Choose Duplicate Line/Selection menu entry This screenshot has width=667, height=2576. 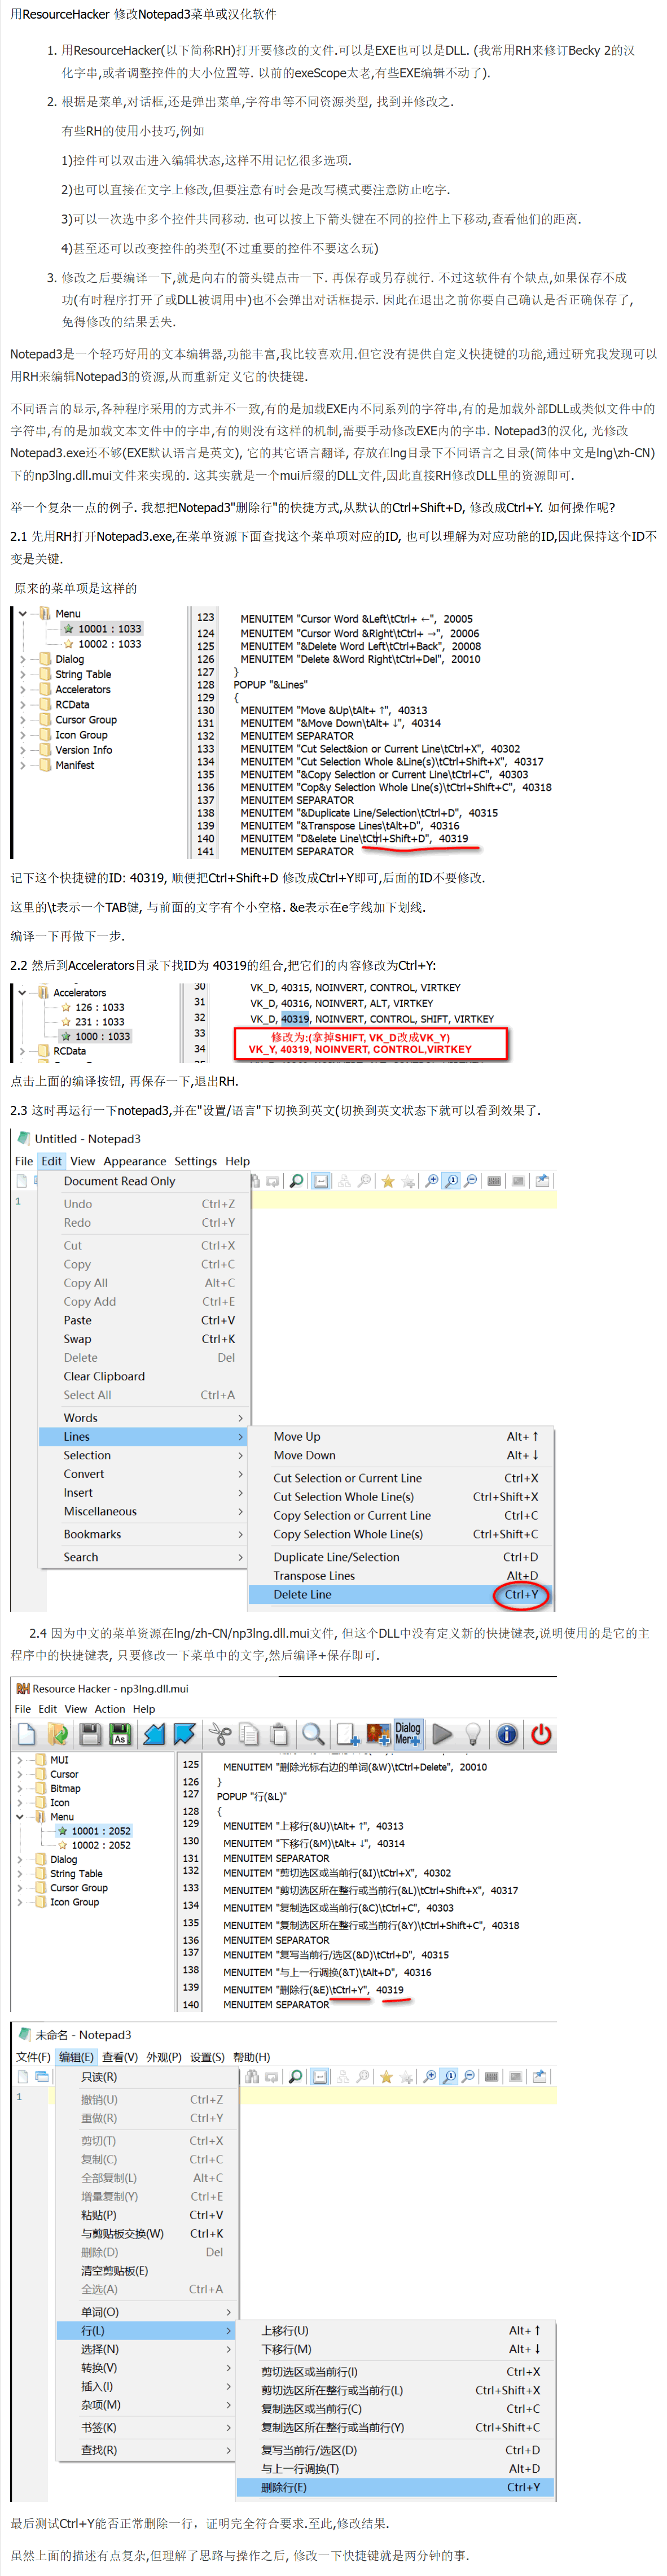[400, 1557]
